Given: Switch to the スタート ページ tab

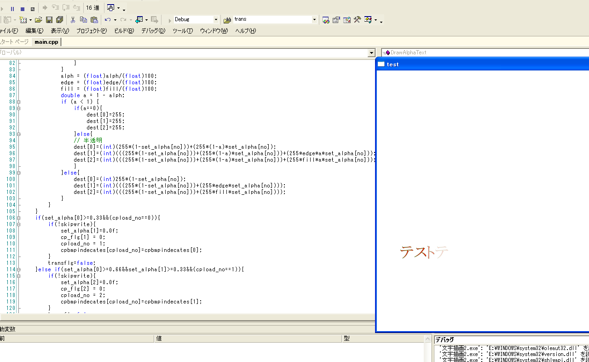Looking at the screenshot, I should (x=15, y=42).
